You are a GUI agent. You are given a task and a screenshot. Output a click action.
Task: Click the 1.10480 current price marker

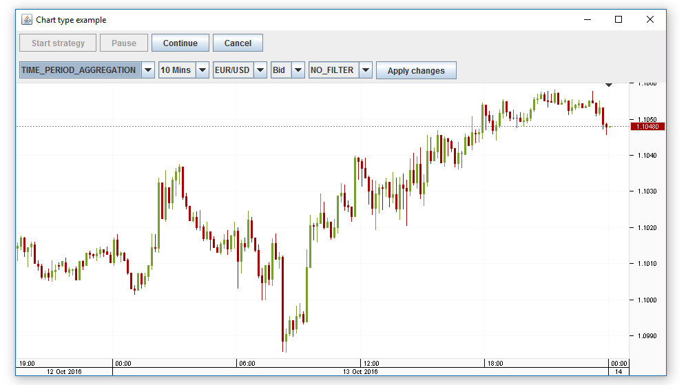647,127
